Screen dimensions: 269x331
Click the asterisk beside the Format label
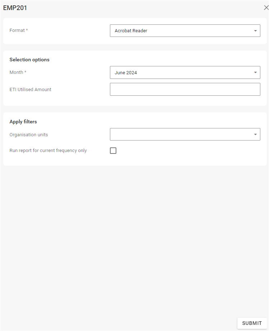click(x=27, y=30)
